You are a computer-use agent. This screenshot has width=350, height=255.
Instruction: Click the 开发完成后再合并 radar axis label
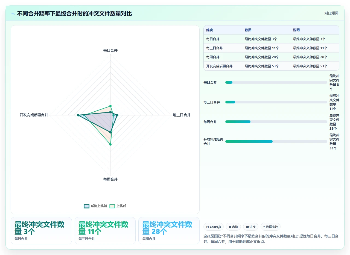pos(34,115)
